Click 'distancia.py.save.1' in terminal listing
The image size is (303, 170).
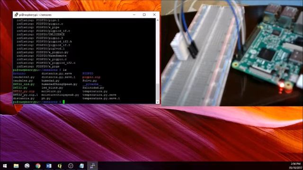pos(58,77)
